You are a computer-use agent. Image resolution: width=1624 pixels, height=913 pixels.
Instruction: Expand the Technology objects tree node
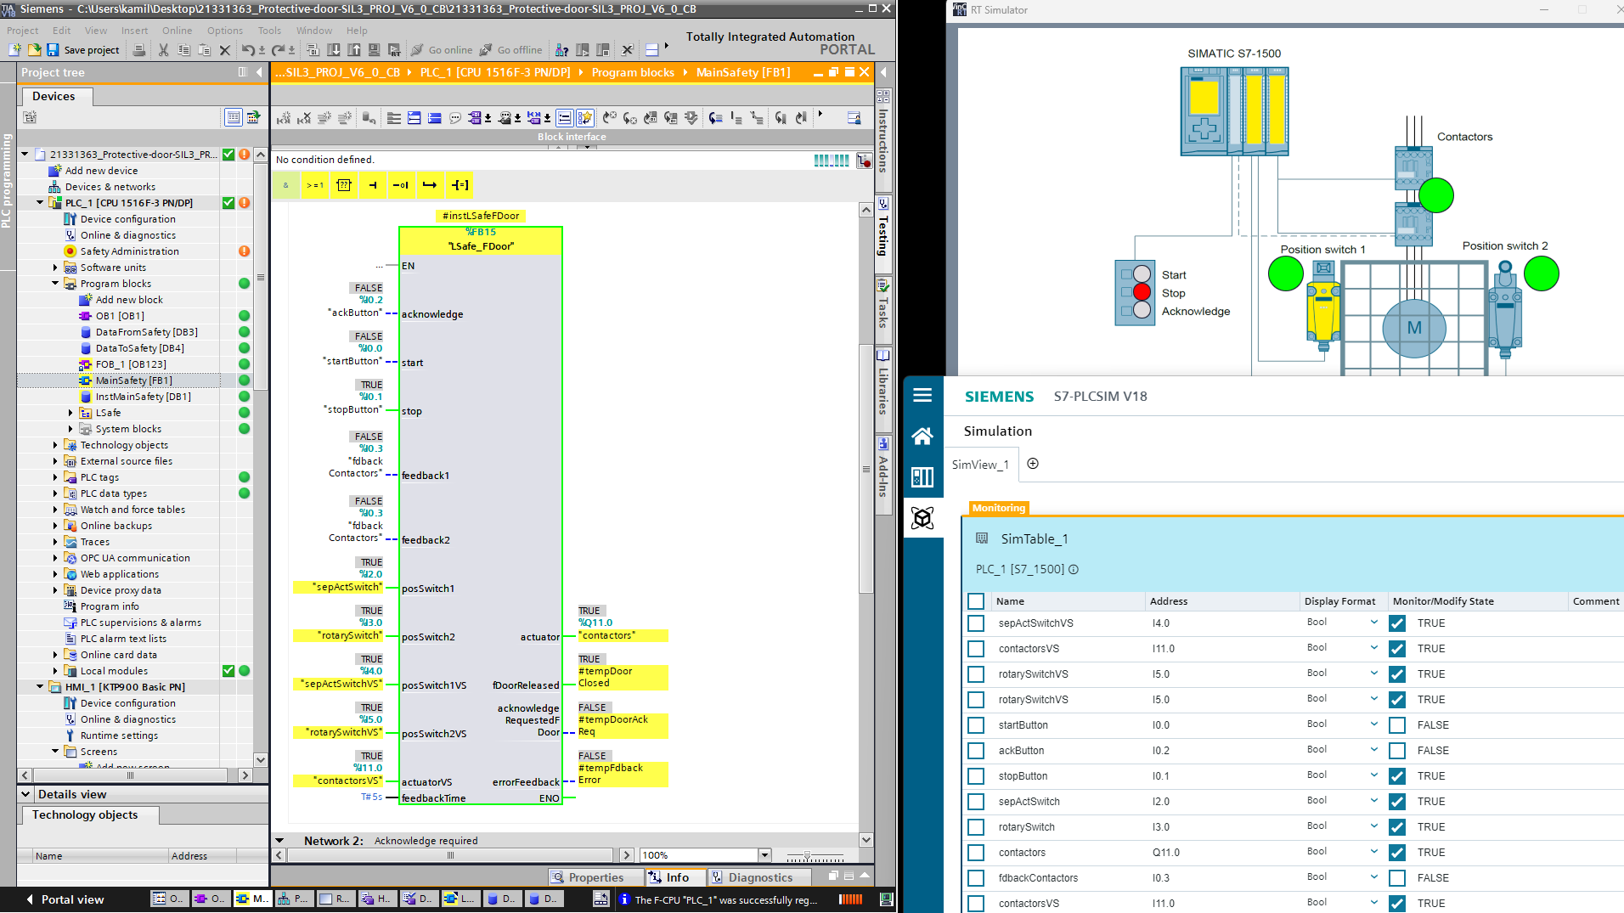(x=56, y=445)
